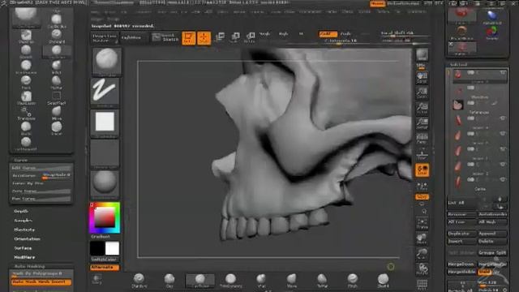Screen dimensions: 519x292
Task: Select the Move brush in the left palette
Action: tap(56, 113)
